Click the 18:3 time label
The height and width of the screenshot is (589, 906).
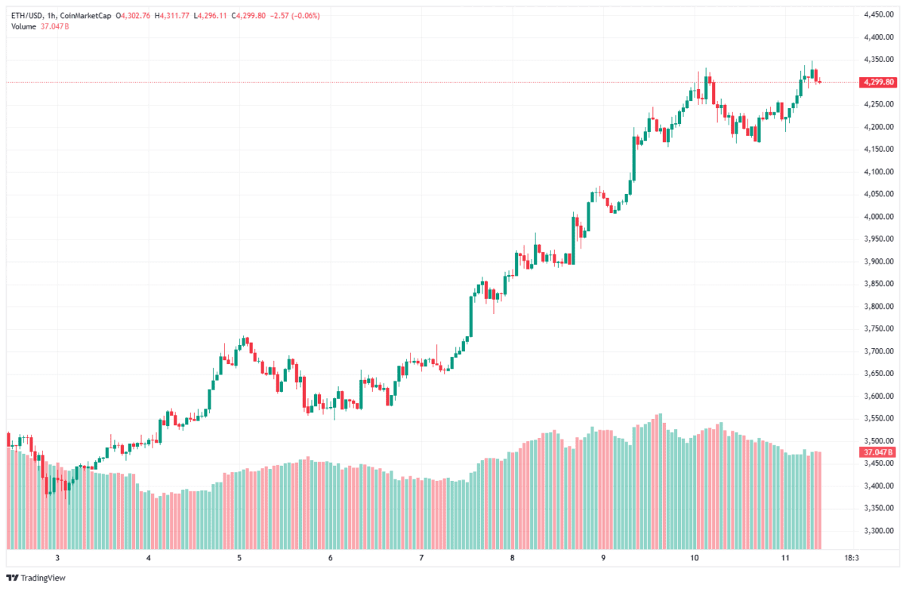851,557
